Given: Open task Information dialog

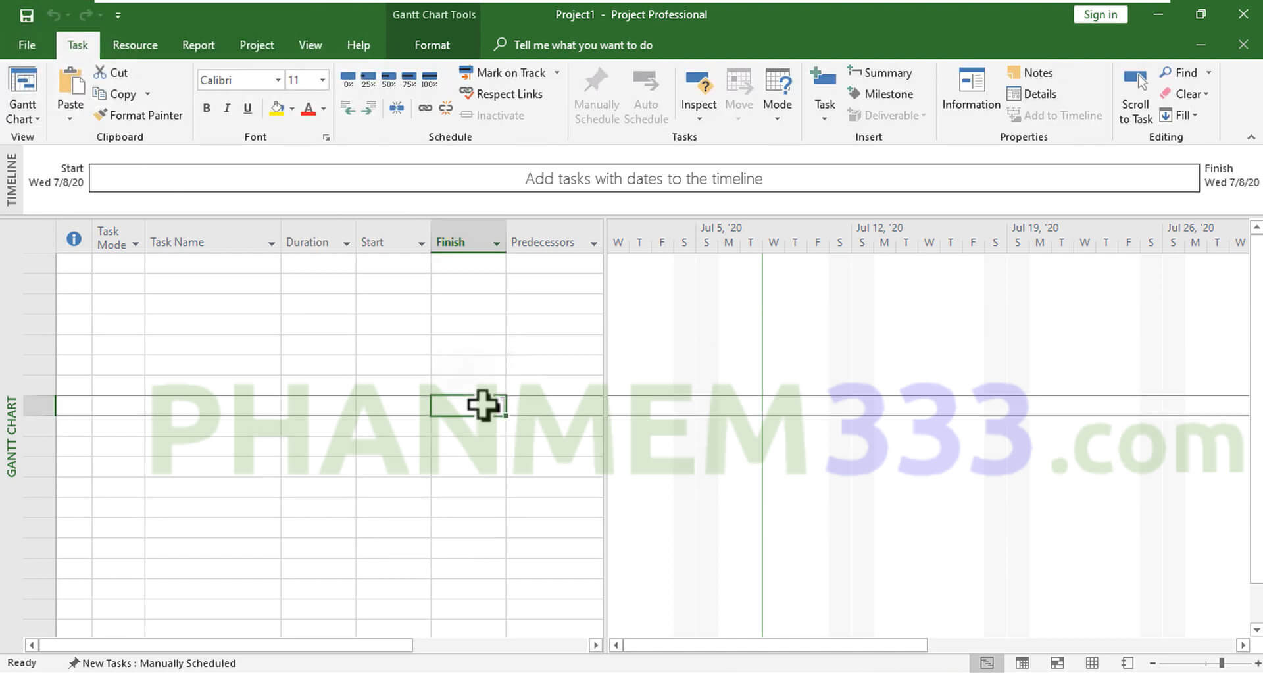Looking at the screenshot, I should [x=972, y=89].
